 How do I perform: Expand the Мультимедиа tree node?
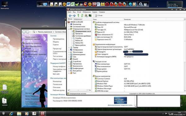69,52
